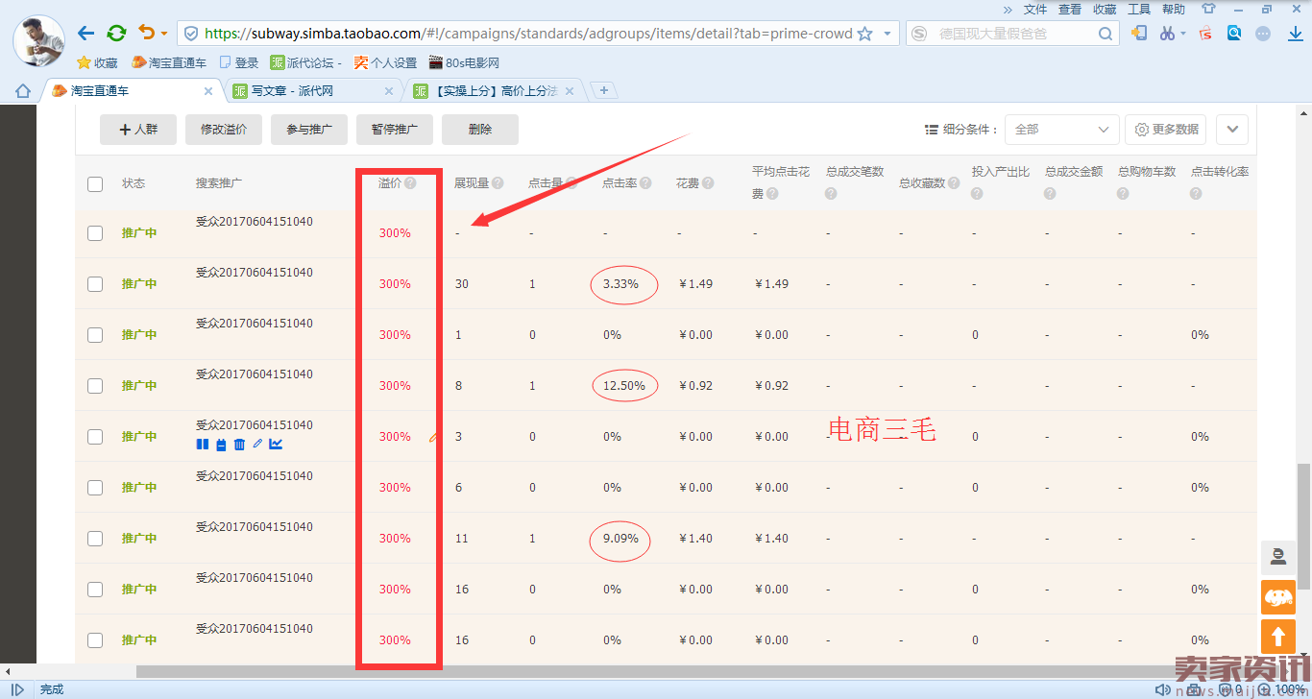Bookmark page with the address bar star
This screenshot has height=699, width=1312.
(864, 34)
